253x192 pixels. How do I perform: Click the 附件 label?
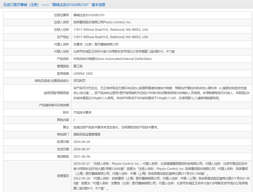click(x=66, y=112)
